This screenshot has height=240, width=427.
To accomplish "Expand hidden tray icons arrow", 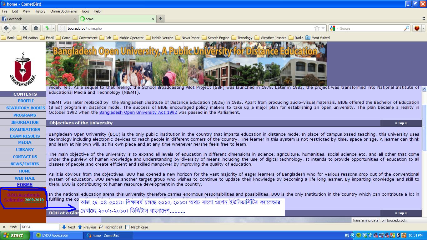I will (x=353, y=235).
